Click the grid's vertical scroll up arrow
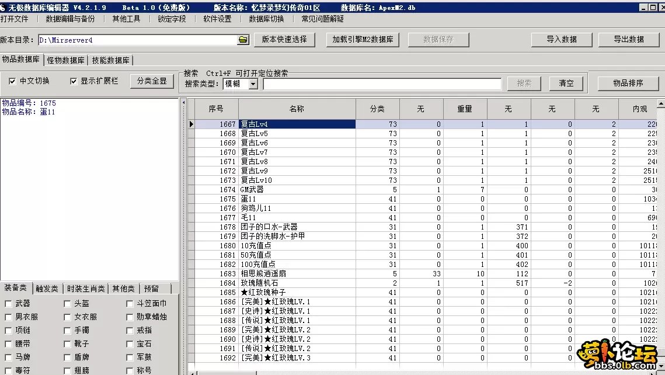Image resolution: width=665 pixels, height=375 pixels. (x=660, y=104)
